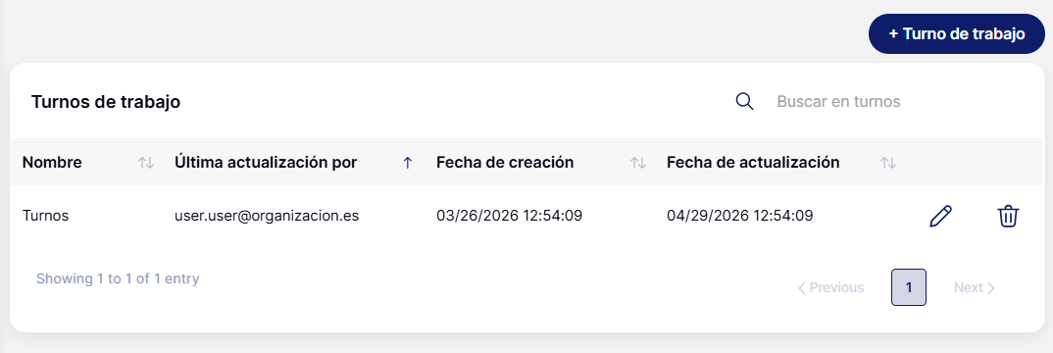Click the Fecha de creación column header
Viewport: 1053px width, 353px height.
tap(505, 163)
